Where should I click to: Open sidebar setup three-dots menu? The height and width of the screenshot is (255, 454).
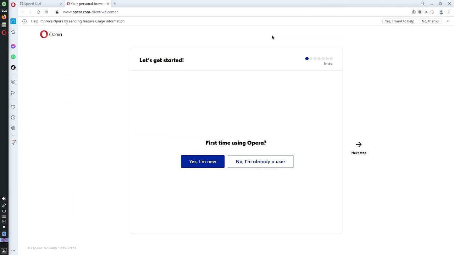(13, 250)
